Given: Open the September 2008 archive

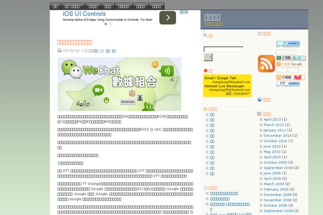Looking at the screenshot, I should (x=278, y=211).
